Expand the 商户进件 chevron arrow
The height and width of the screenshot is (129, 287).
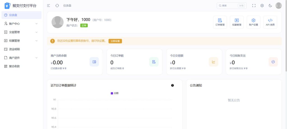tap(36, 58)
